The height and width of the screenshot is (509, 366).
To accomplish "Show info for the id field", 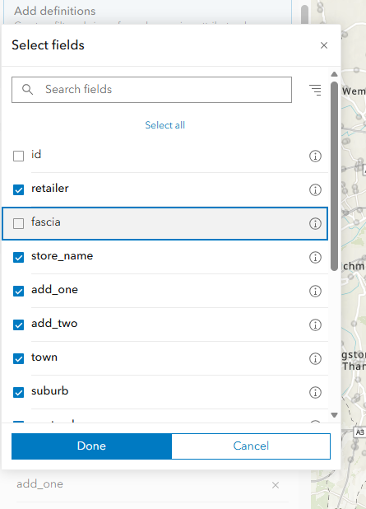I will click(x=315, y=156).
